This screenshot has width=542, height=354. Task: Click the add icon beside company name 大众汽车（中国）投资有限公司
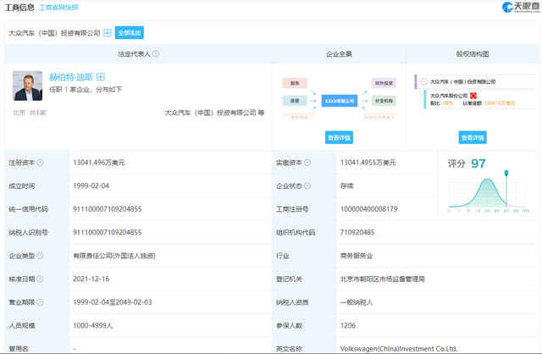click(x=108, y=33)
